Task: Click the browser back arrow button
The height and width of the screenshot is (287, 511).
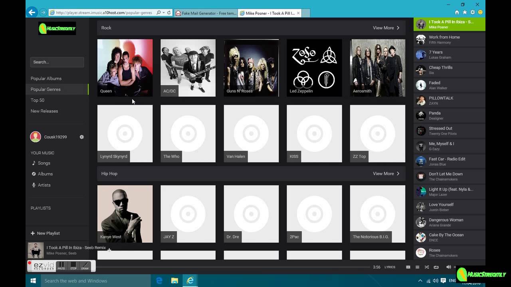Action: pyautogui.click(x=32, y=12)
